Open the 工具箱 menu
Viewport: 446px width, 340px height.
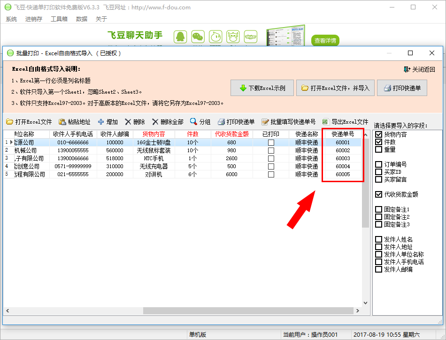coord(59,19)
